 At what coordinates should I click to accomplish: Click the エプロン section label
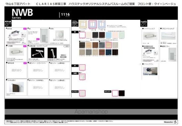click(x=75, y=92)
